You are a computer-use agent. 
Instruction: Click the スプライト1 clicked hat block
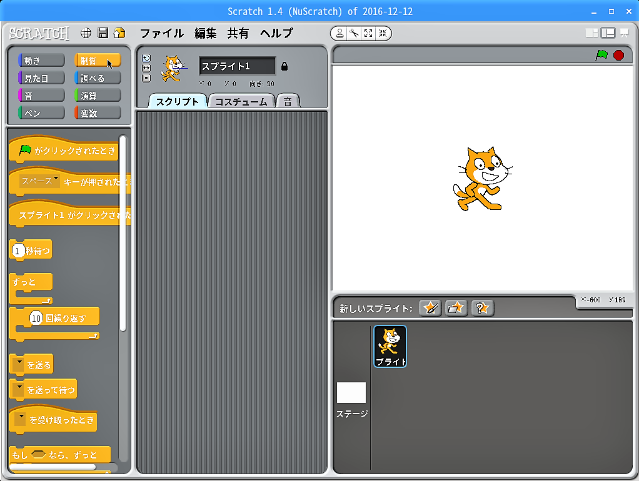pos(69,214)
